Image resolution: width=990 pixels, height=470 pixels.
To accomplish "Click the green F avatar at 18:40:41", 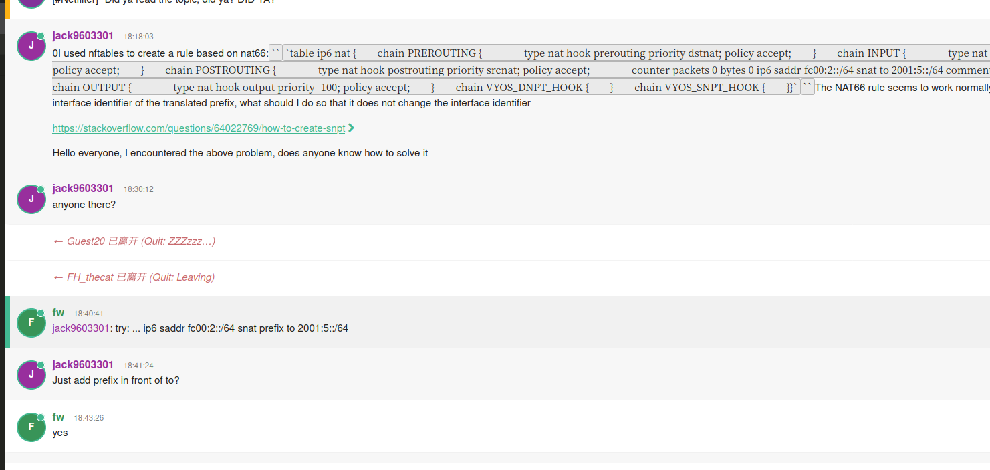I will coord(31,323).
